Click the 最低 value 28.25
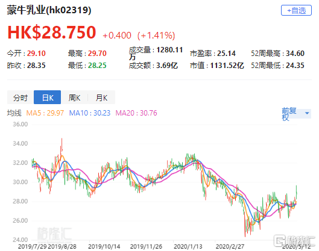Image resolution: width=319 pixels, height=251 pixels. click(97, 66)
